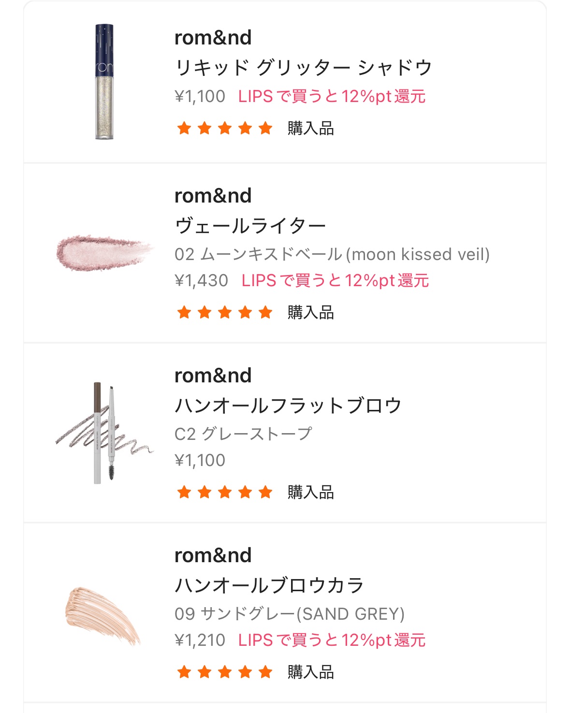Tap the beige Han All Brow Cara swatch
Image resolution: width=570 pixels, height=713 pixels.
click(103, 615)
